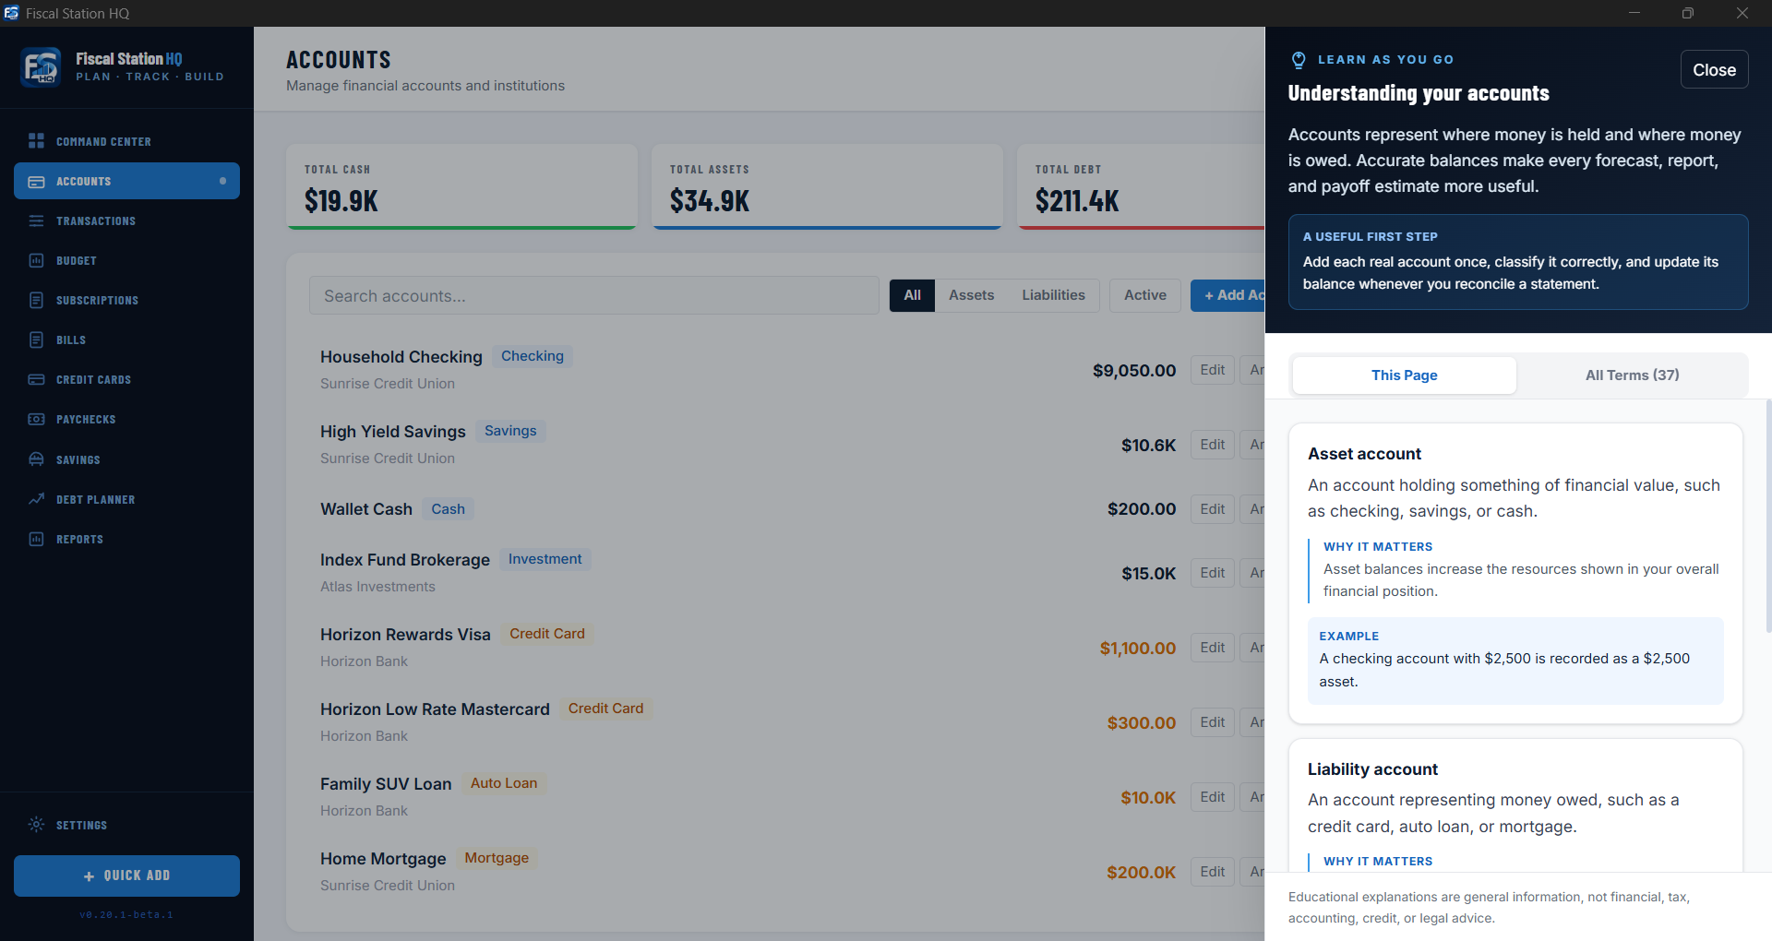The height and width of the screenshot is (941, 1772).
Task: Click the Liability account term heading
Action: 1372,769
